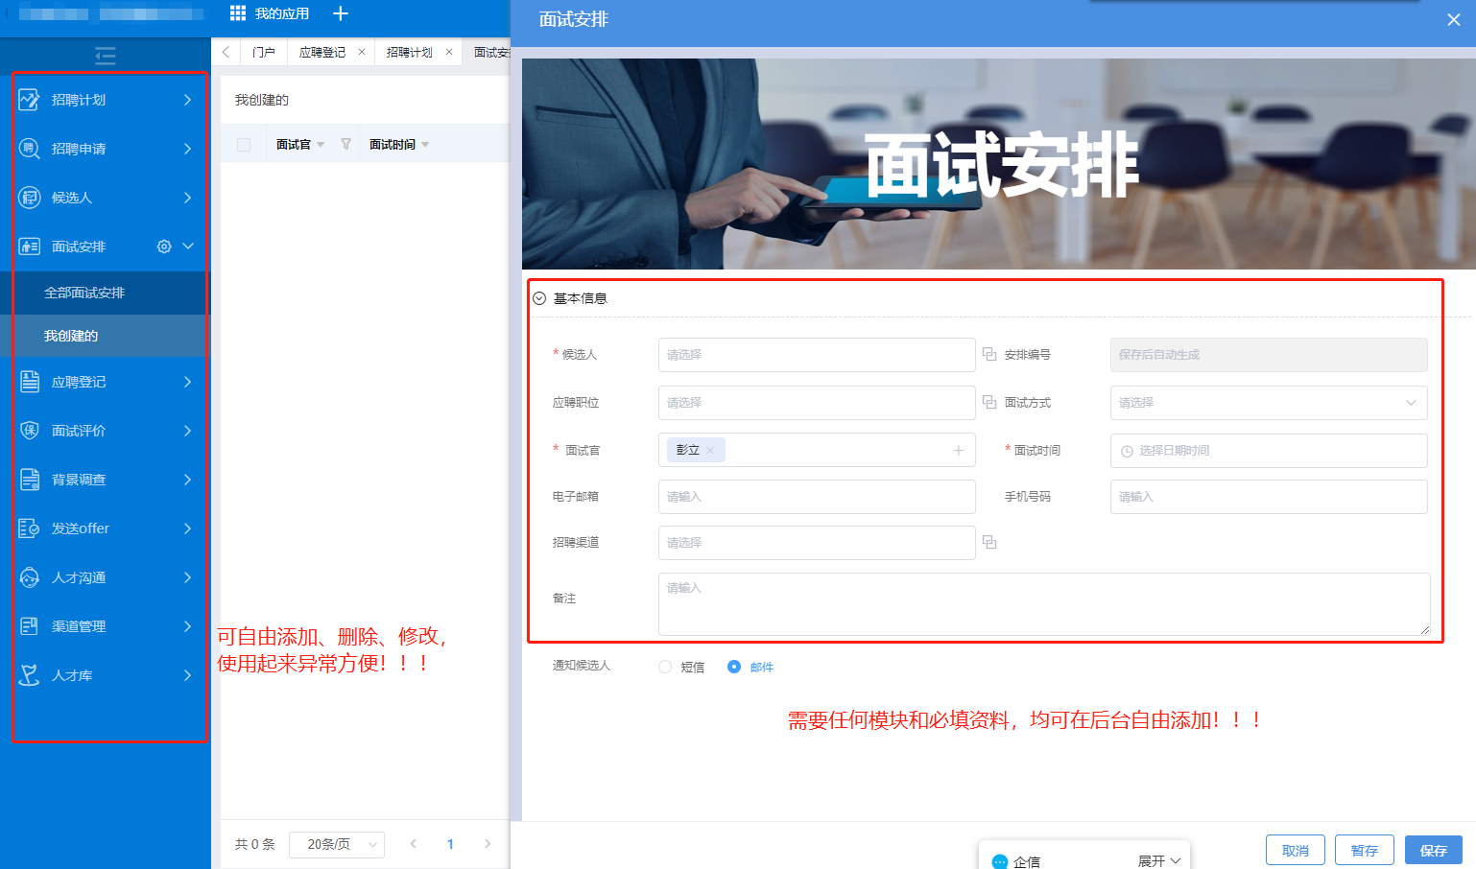Go to the next page arrow

click(x=488, y=844)
